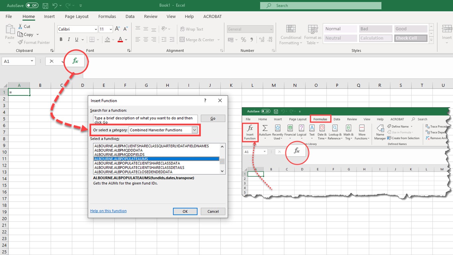Open the Calibri font name dropdown
Image resolution: width=453 pixels, height=255 pixels.
pyautogui.click(x=96, y=29)
